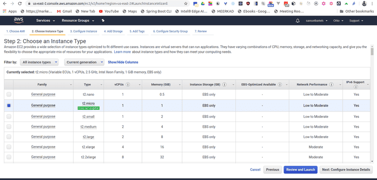Open the Apps grid in bookmarks bar
The image size is (377, 180).
click(x=9, y=11)
